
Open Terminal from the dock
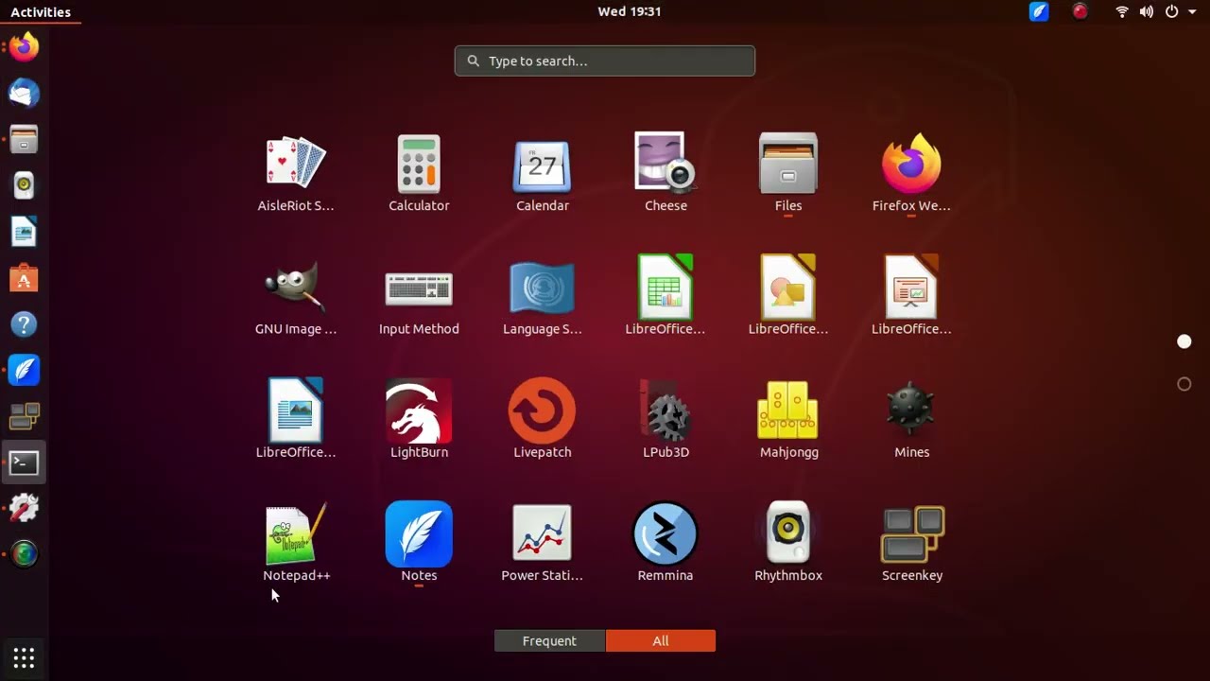pyautogui.click(x=24, y=463)
